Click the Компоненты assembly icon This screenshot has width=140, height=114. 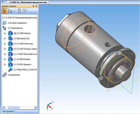click(x=4, y=28)
